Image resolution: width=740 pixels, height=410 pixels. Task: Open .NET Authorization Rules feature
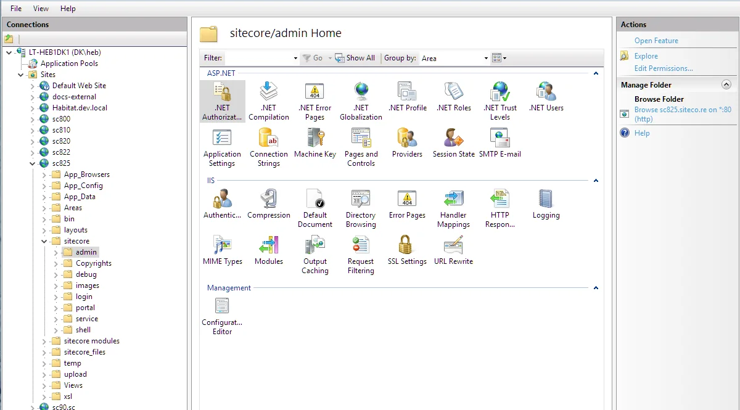[222, 101]
